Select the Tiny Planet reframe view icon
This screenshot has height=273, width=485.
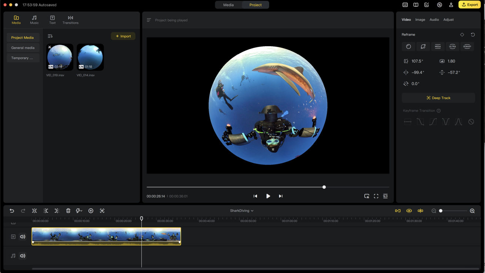pyautogui.click(x=423, y=47)
